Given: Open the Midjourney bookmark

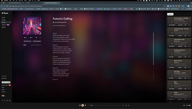Looking at the screenshot, I should pyautogui.click(x=45, y=9).
